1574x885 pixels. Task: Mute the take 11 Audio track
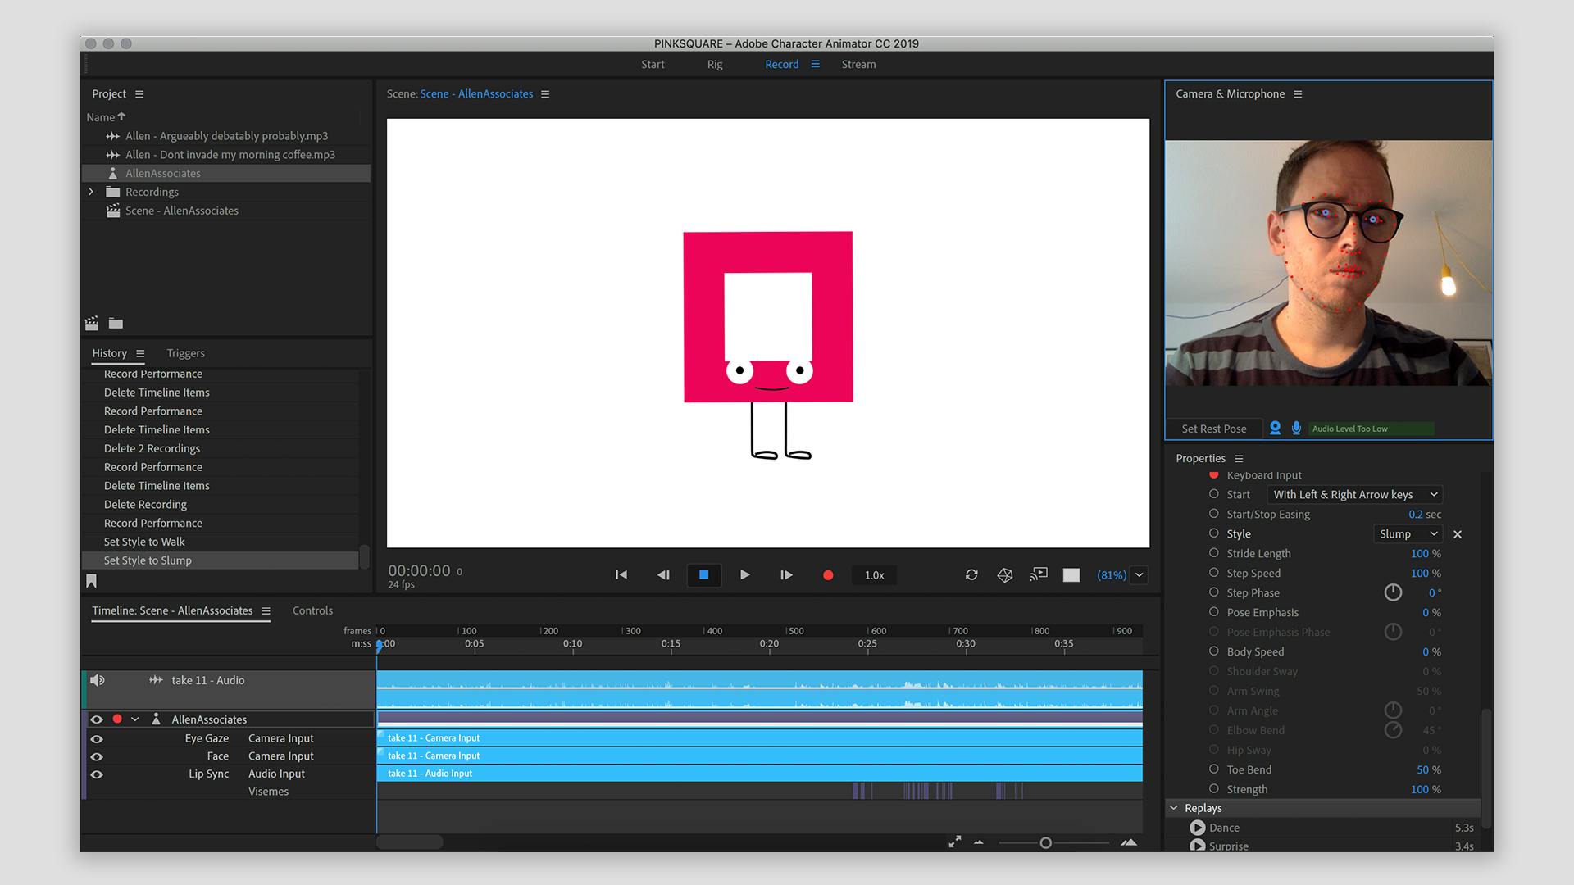[98, 680]
